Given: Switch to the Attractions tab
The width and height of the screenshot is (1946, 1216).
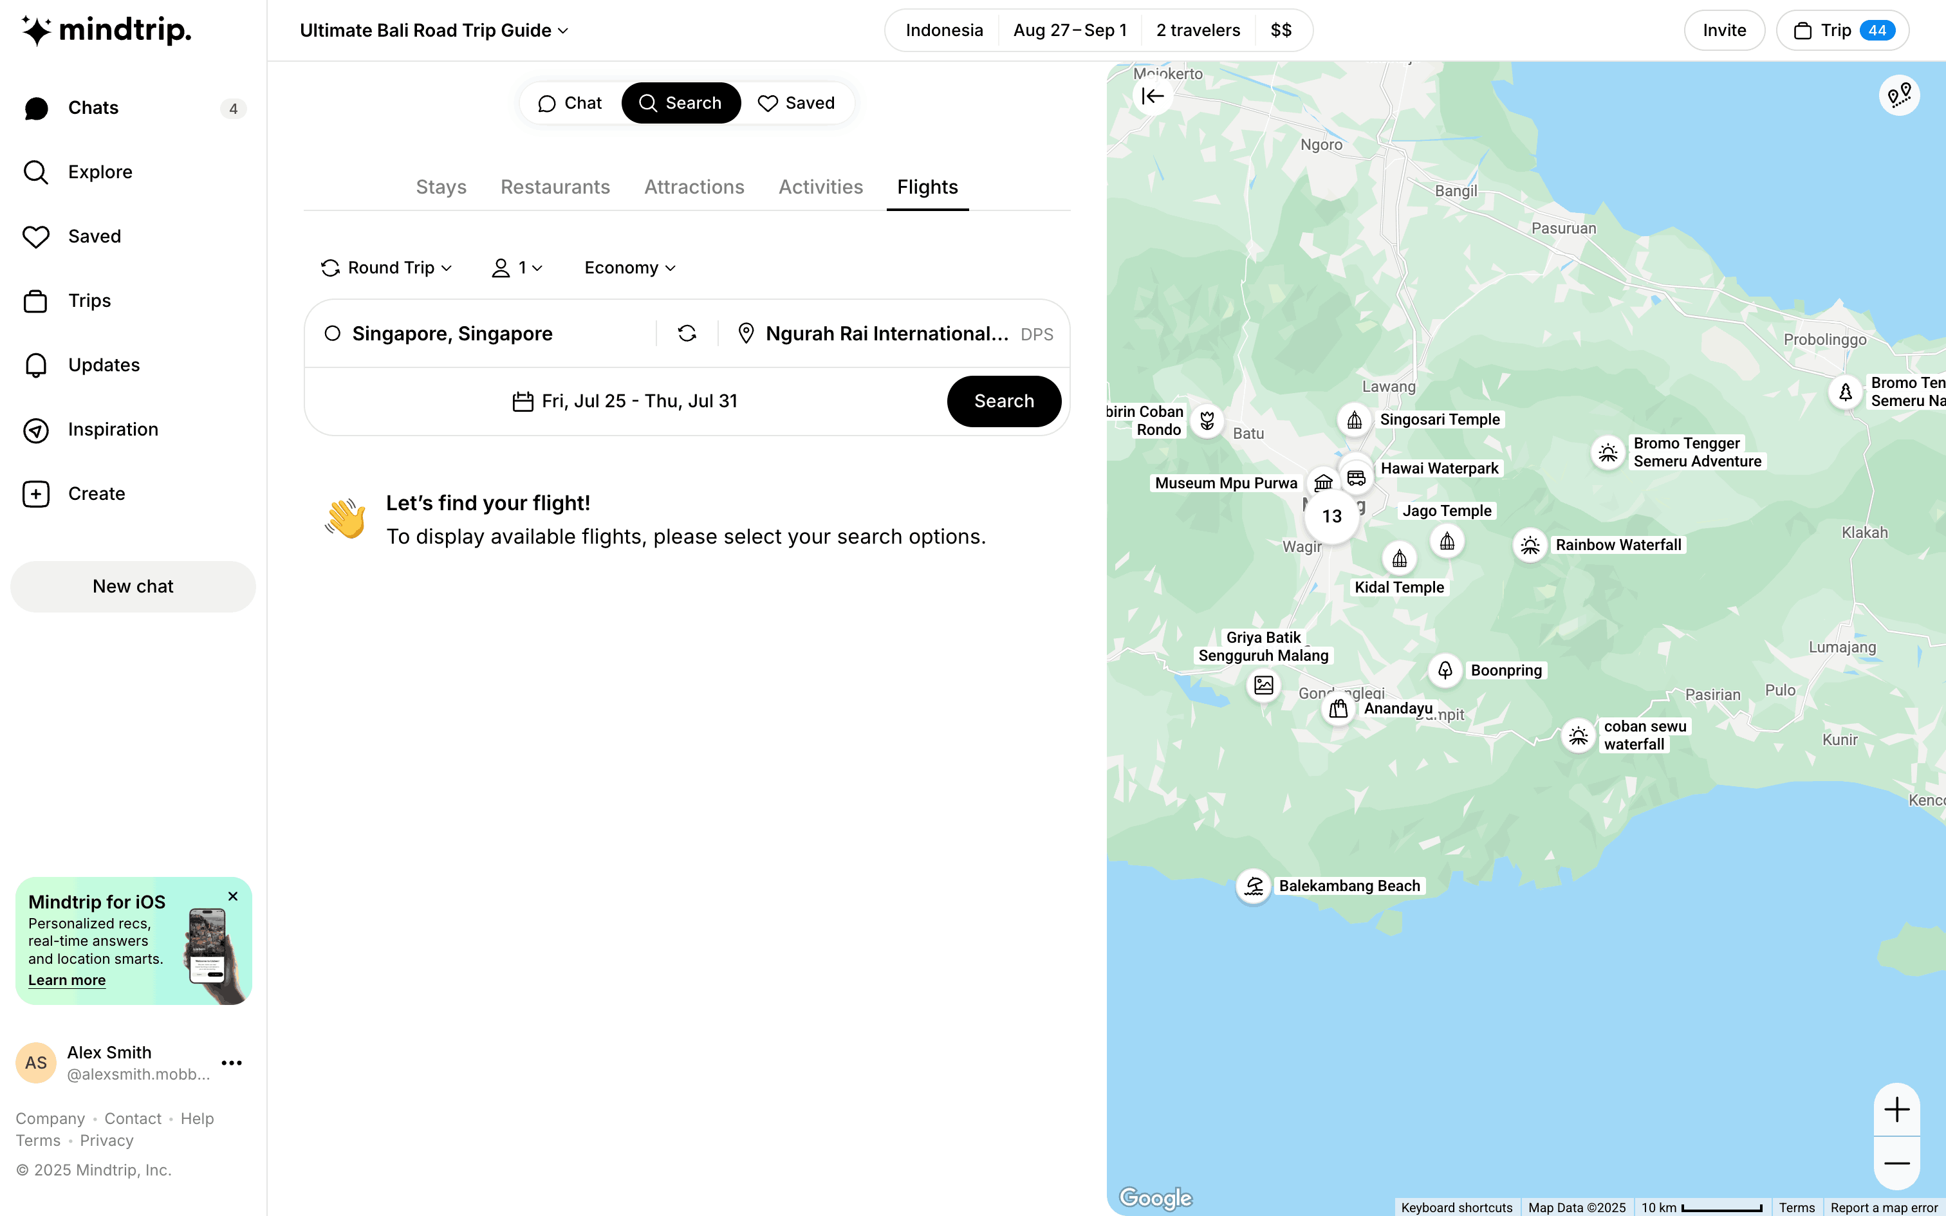Looking at the screenshot, I should pyautogui.click(x=694, y=187).
